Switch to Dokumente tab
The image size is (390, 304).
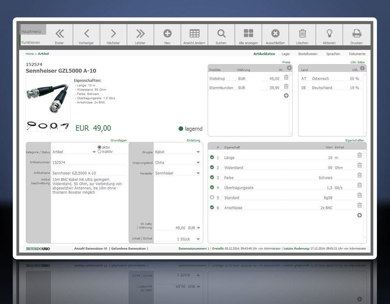357,54
